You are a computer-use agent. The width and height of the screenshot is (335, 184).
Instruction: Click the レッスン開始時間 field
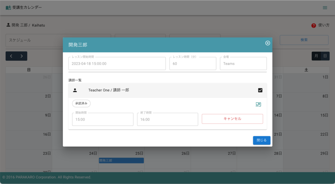tap(117, 64)
